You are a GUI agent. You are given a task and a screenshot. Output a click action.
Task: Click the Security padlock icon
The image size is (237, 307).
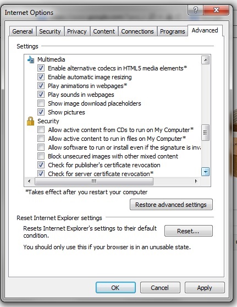tap(31, 121)
